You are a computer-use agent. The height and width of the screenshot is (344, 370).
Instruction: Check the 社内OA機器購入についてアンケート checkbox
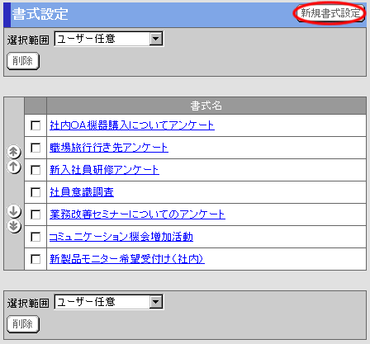click(36, 125)
